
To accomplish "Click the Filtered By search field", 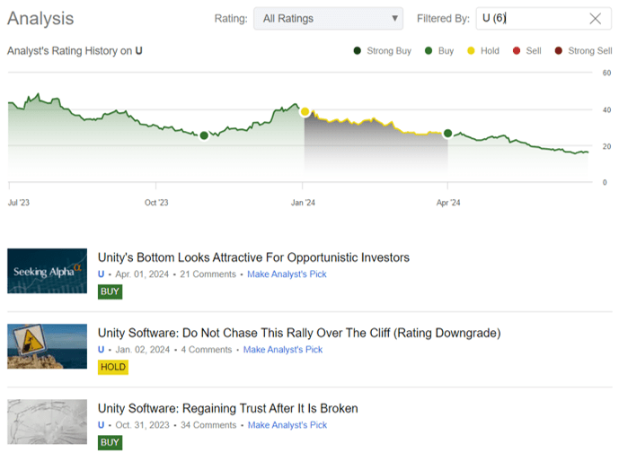I will 532,19.
